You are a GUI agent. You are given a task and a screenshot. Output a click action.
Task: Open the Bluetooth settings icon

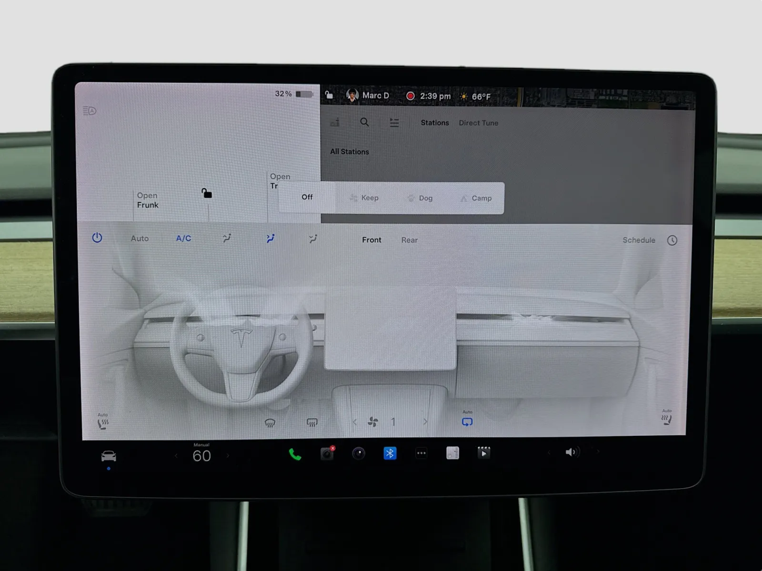tap(390, 453)
